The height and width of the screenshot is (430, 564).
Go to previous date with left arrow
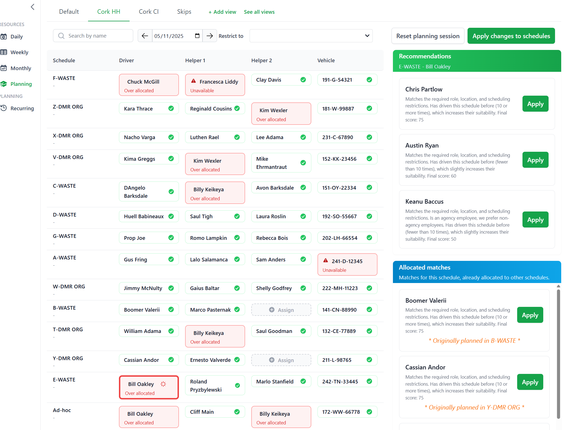click(145, 36)
